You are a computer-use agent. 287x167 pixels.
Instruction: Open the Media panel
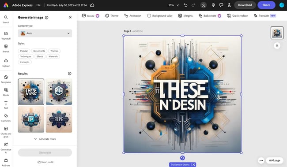pyautogui.click(x=6, y=92)
